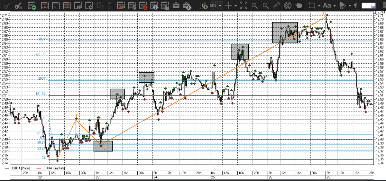Screen dimensions: 386x181
Task: Open the blue dotted scatter window icon
Action: pyautogui.click(x=56, y=5)
